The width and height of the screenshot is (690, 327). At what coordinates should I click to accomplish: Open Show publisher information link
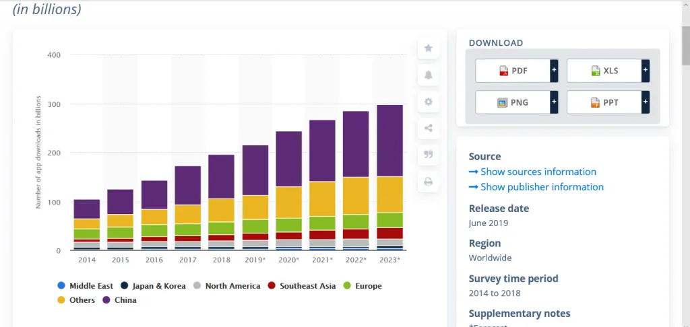(x=536, y=187)
